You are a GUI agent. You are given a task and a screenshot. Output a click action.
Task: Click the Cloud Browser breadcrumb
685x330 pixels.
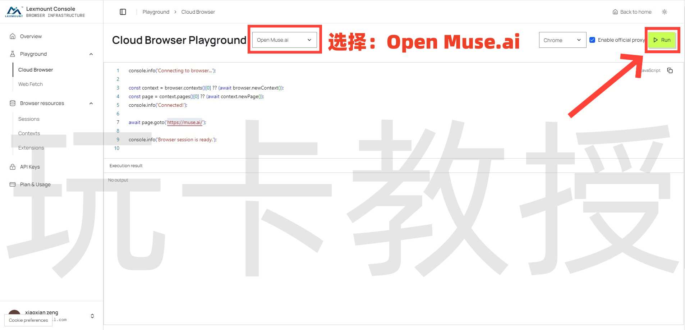pos(198,12)
